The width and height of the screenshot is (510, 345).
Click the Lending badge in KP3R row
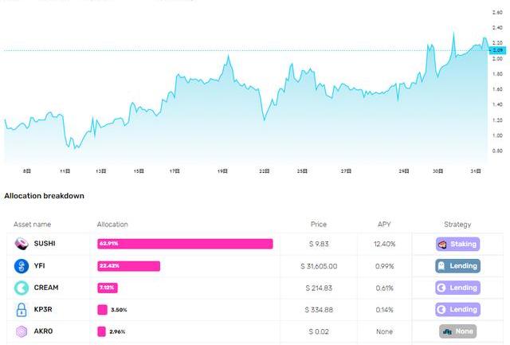tap(457, 309)
